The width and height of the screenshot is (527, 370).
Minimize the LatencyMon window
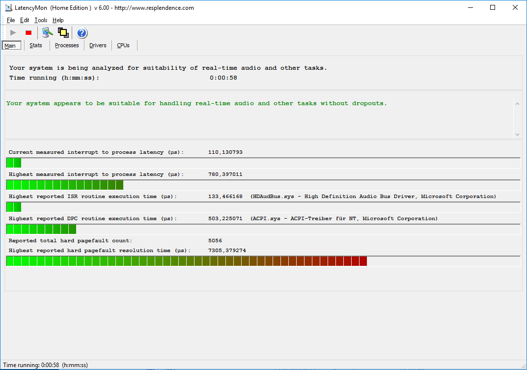tap(471, 7)
